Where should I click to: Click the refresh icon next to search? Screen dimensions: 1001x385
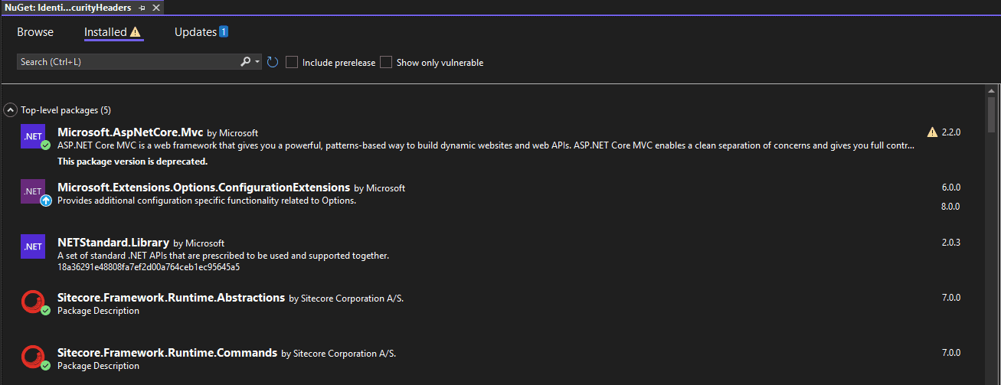click(x=272, y=62)
